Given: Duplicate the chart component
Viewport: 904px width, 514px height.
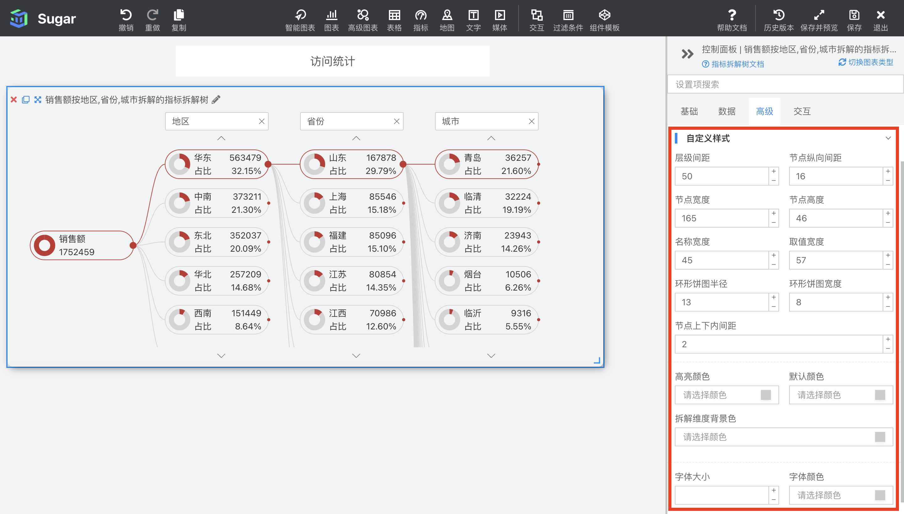Looking at the screenshot, I should pyautogui.click(x=25, y=100).
